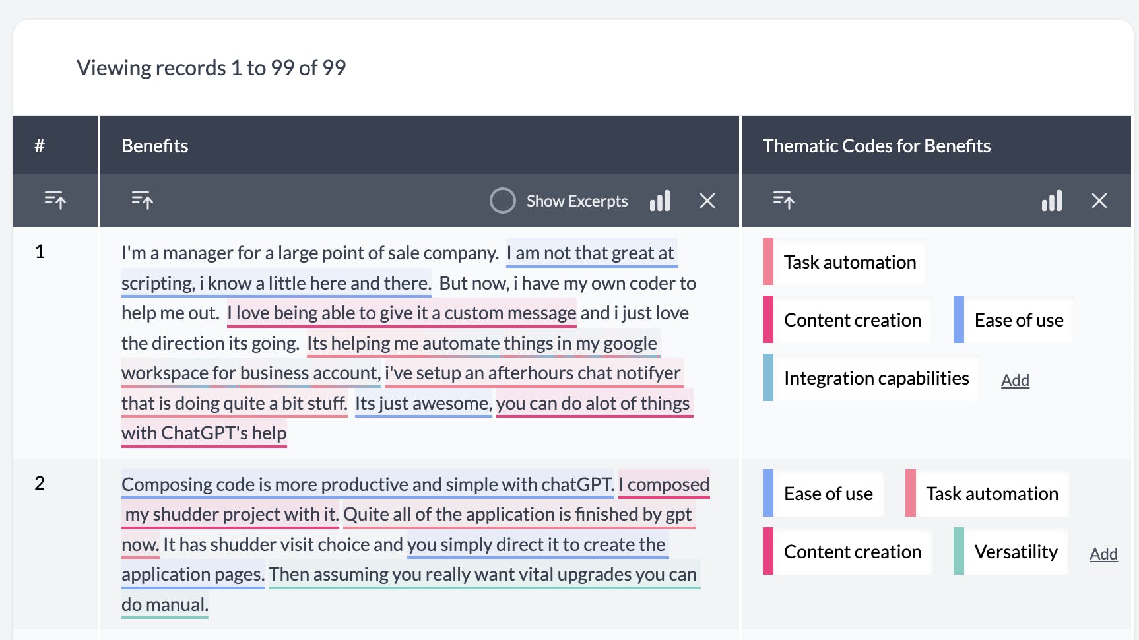Dismiss the Thematic Codes column tools
This screenshot has width=1139, height=640.
tap(1099, 201)
